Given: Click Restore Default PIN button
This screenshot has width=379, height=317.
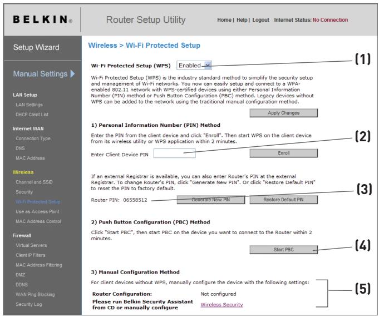Looking at the screenshot, I should pyautogui.click(x=283, y=199).
